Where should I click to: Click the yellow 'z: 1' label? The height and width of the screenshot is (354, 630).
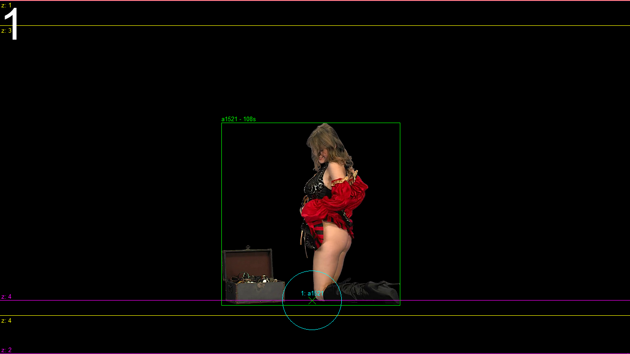[6, 5]
